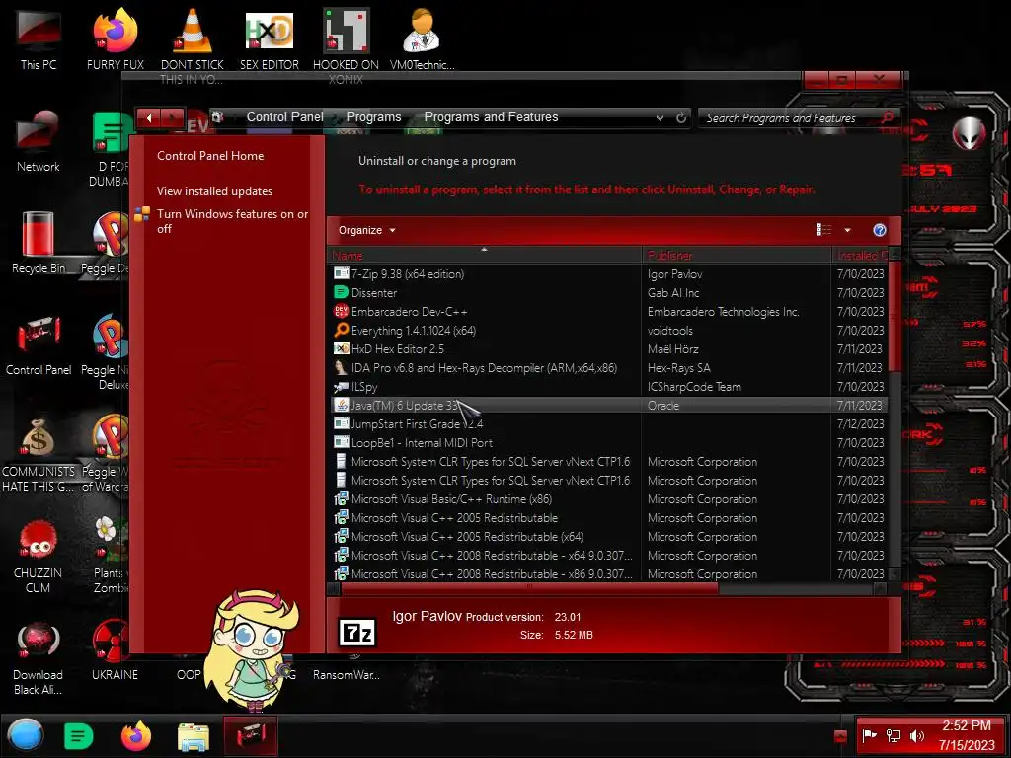The width and height of the screenshot is (1011, 758).
Task: Click the refresh icon in address bar
Action: point(681,118)
